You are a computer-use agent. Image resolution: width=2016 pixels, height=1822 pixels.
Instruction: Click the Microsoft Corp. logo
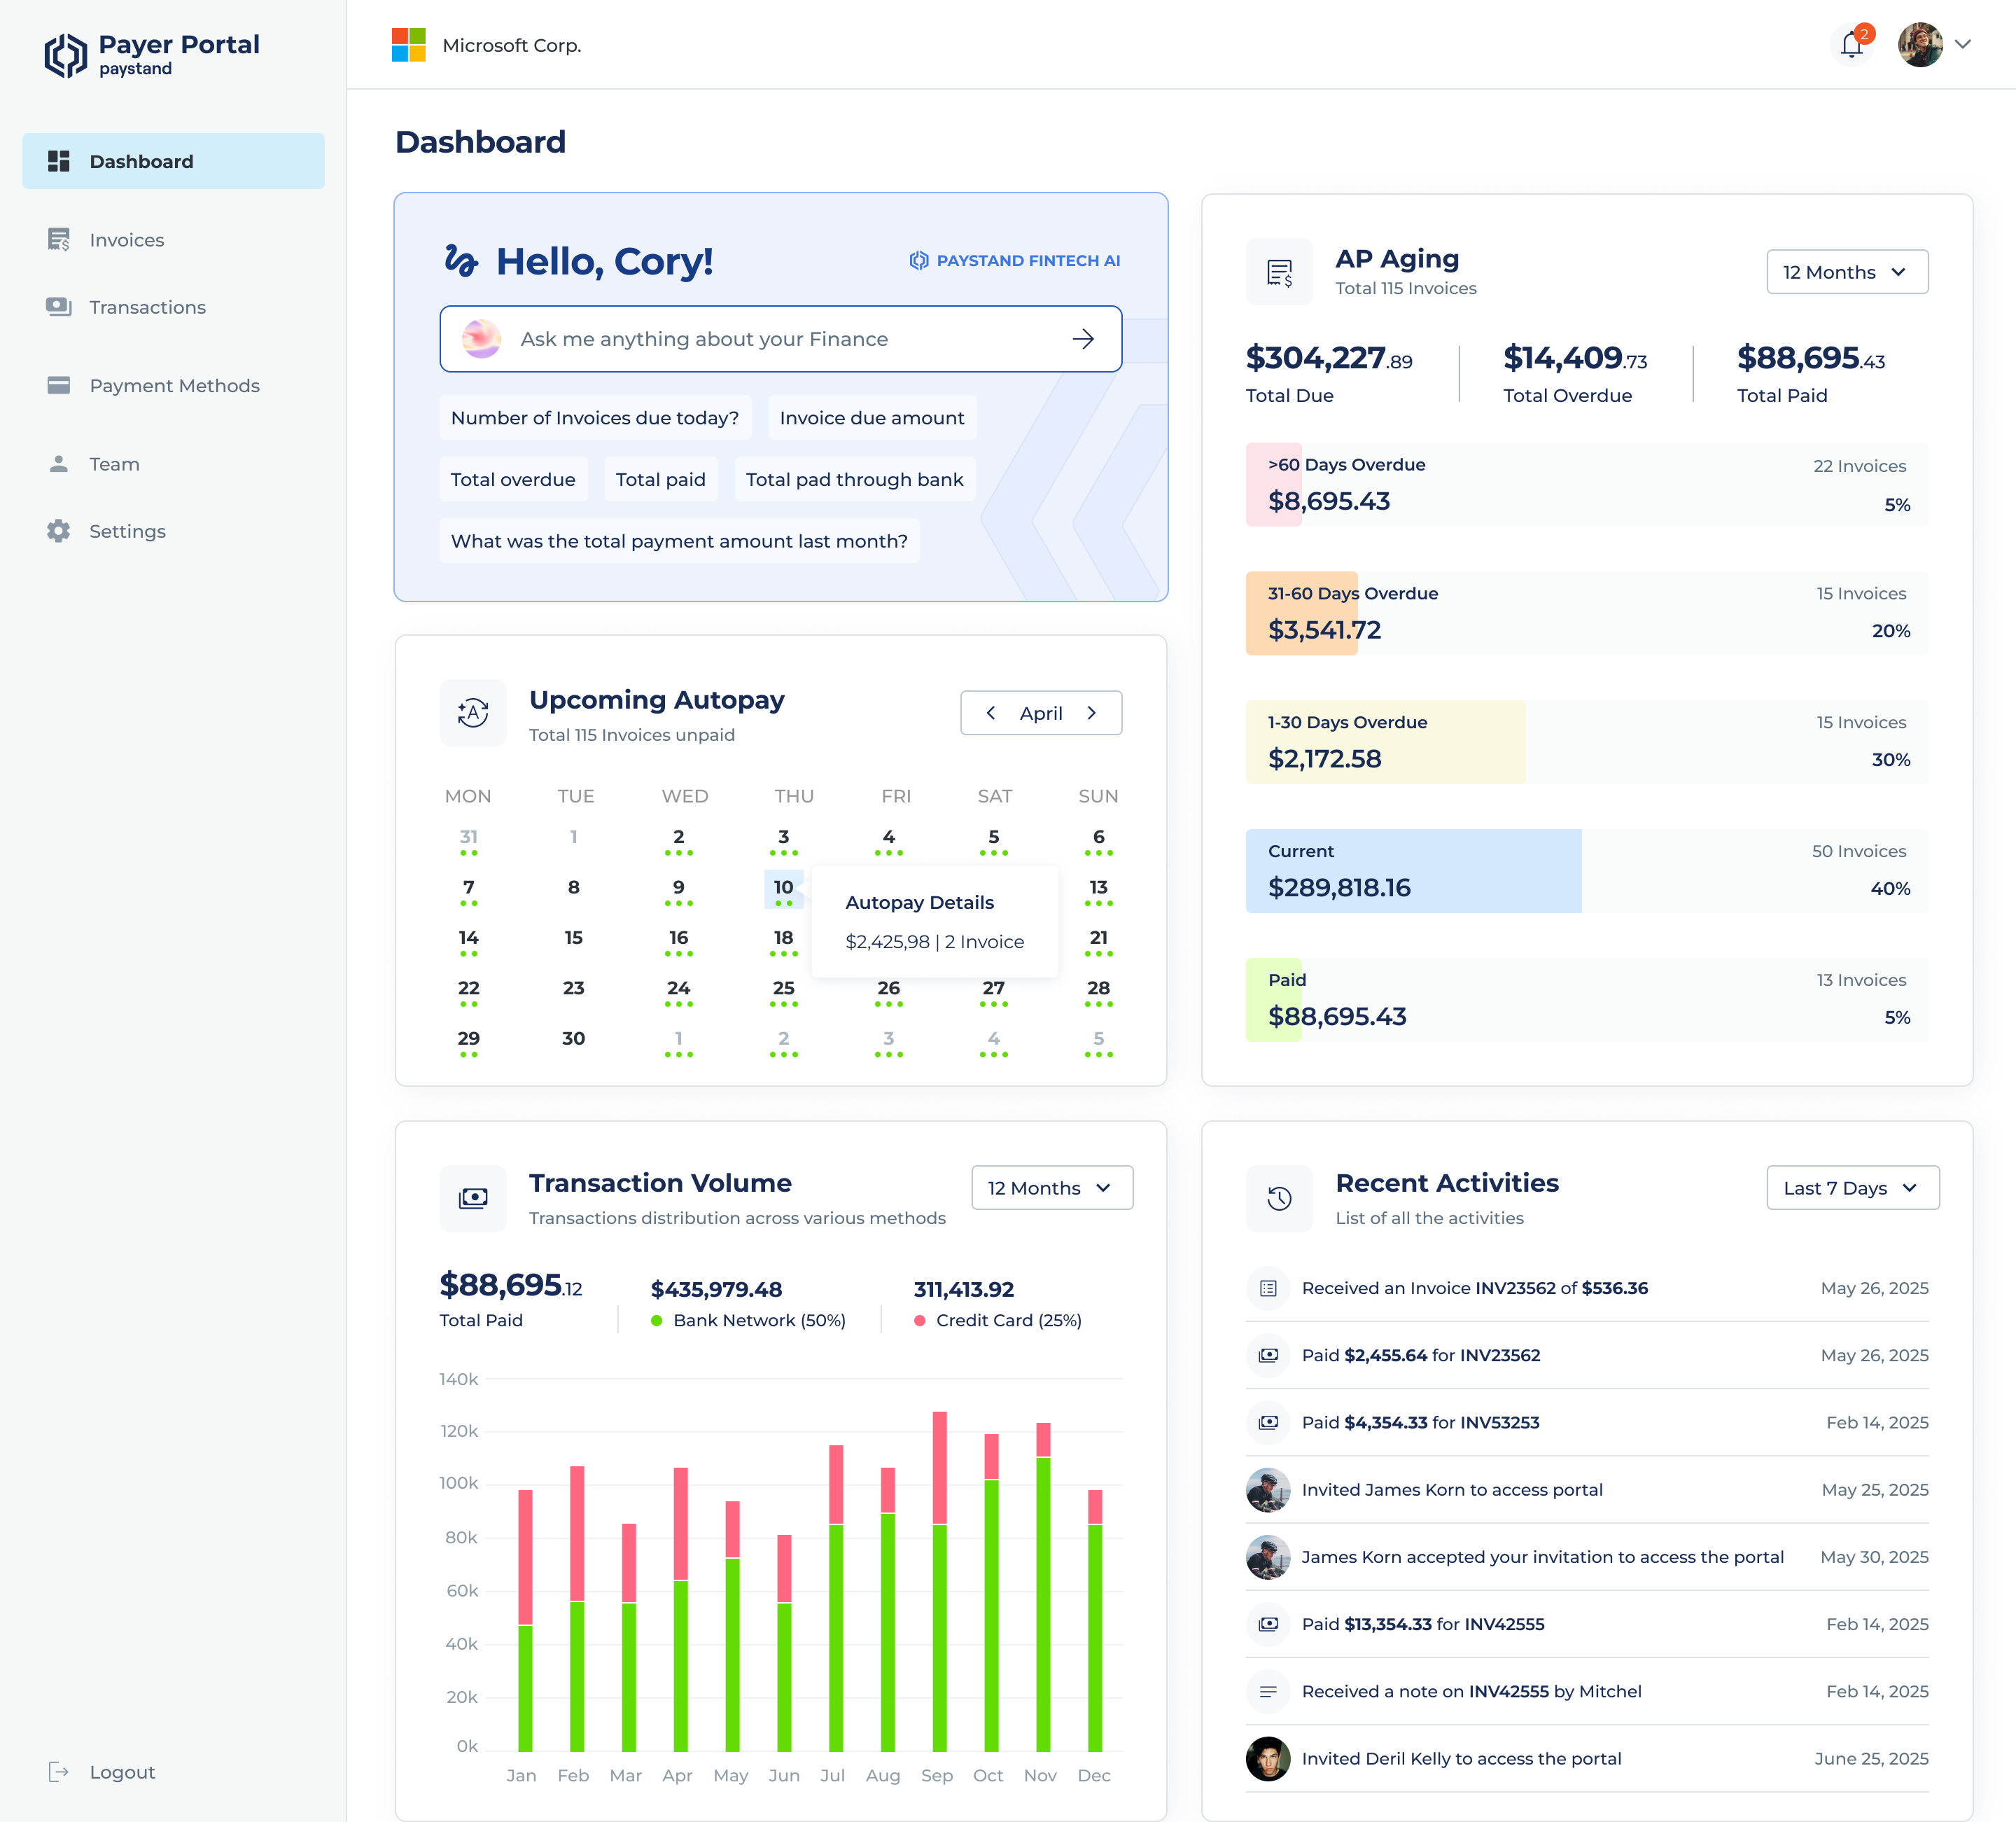click(x=409, y=45)
